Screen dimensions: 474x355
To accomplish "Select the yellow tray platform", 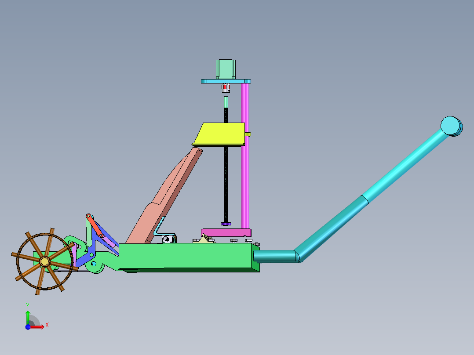I will (220, 134).
